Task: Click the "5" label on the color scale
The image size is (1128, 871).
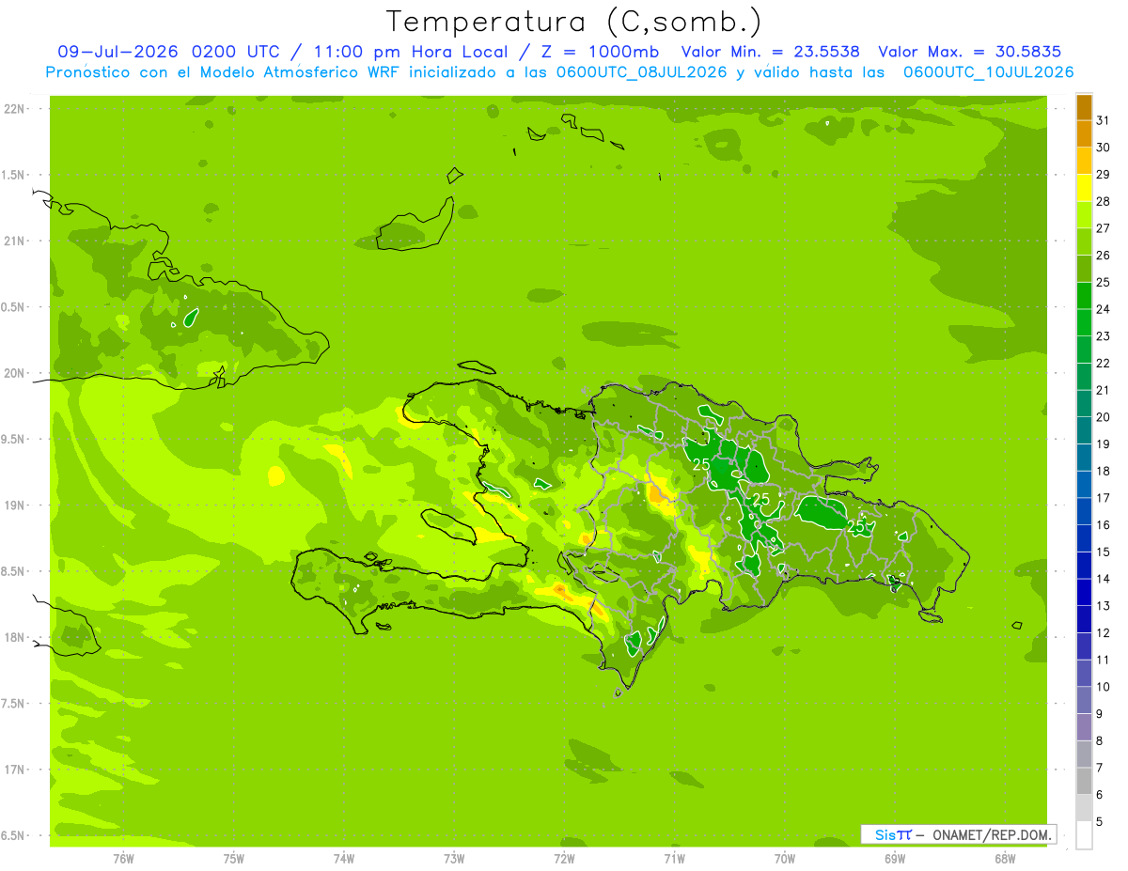Action: 1100,822
